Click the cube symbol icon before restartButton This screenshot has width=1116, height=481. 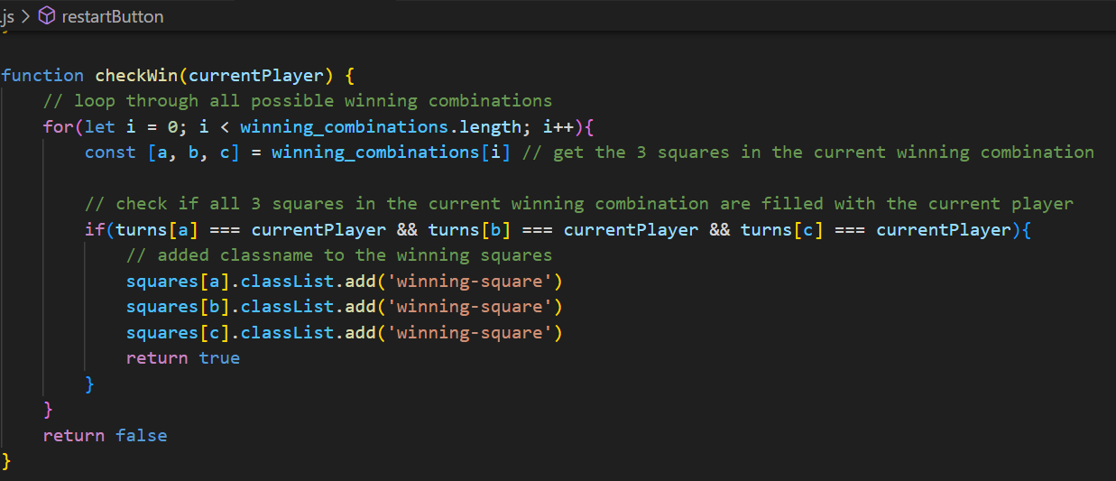pos(47,16)
